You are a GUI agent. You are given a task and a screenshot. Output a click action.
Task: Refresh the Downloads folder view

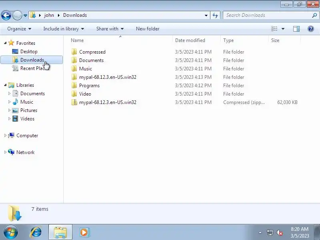point(215,15)
